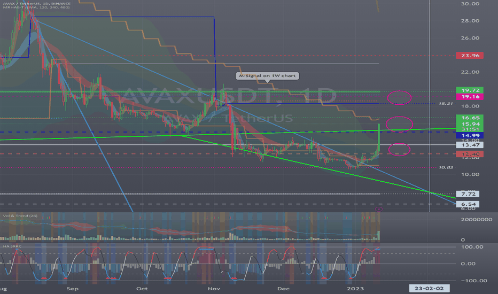
Task: Select the lower pink ellipse near 13.47
Action: pyautogui.click(x=399, y=149)
